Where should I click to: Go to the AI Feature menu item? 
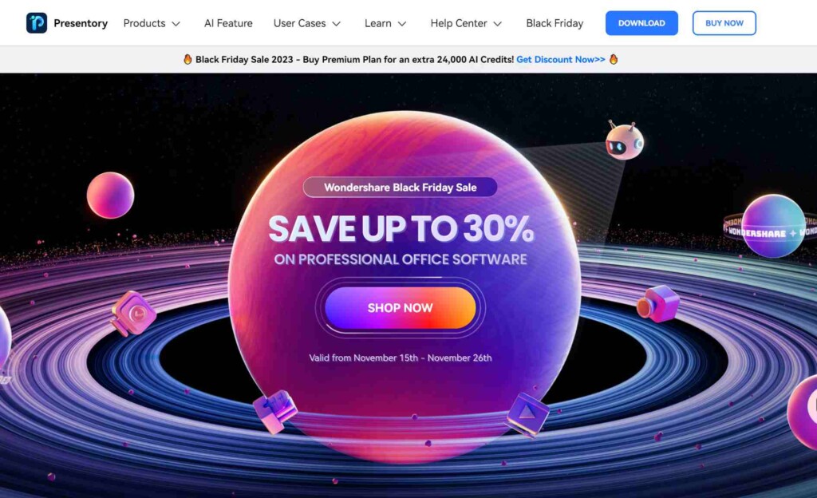tap(228, 23)
